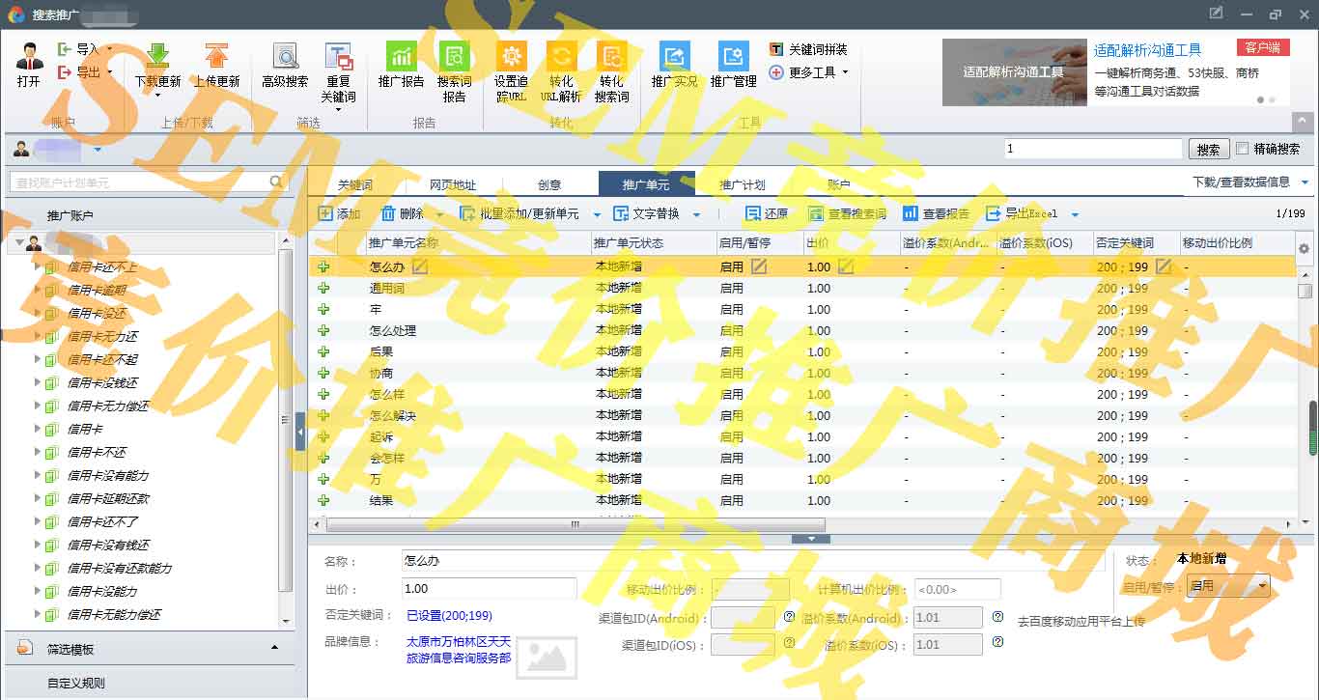This screenshot has width=1319, height=700.
Task: Open 推广实况 toolbar icon
Action: (674, 56)
